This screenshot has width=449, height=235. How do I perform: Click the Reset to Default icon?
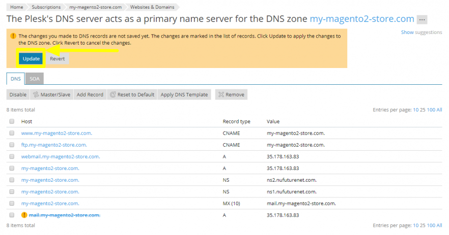pos(113,94)
